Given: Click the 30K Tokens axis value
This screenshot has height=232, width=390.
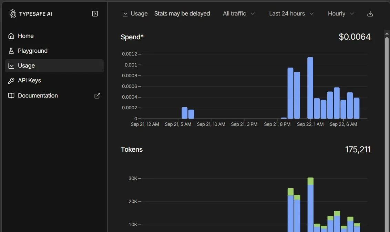Looking at the screenshot, I should coord(133,178).
